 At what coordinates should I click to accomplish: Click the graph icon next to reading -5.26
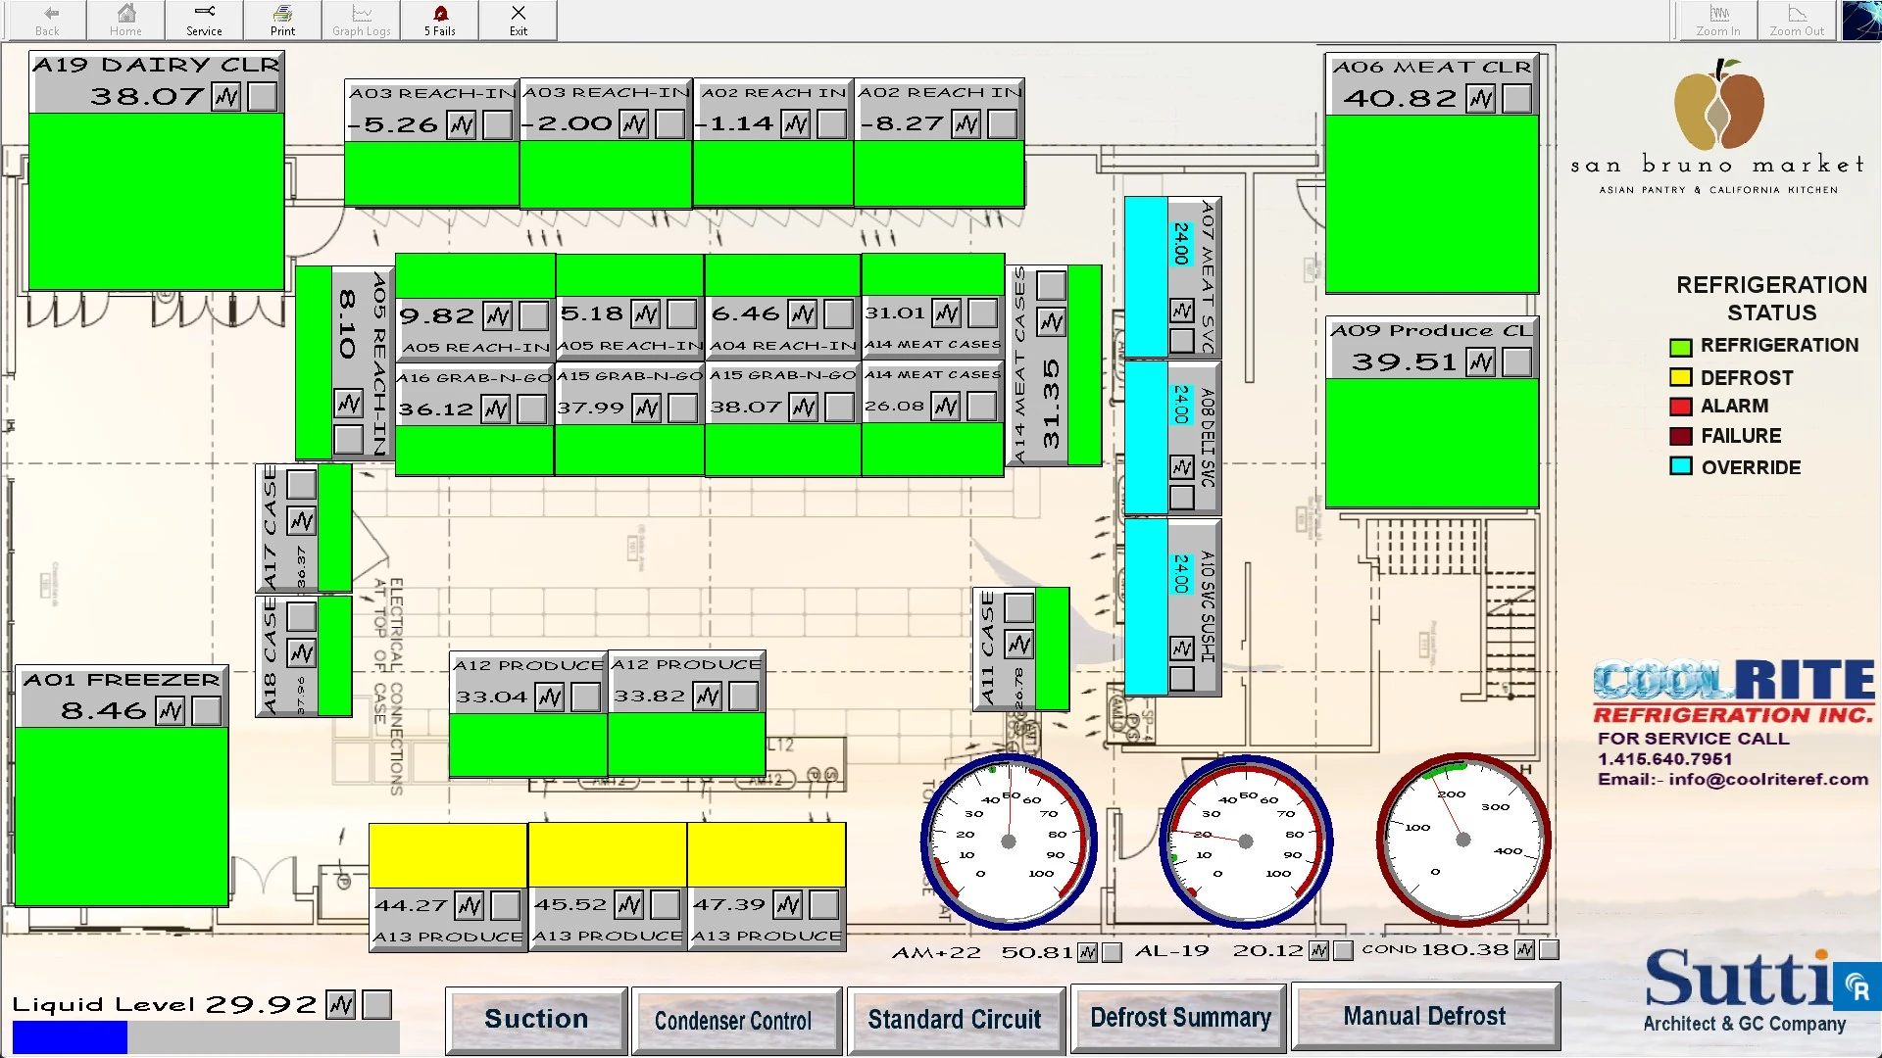coord(462,124)
